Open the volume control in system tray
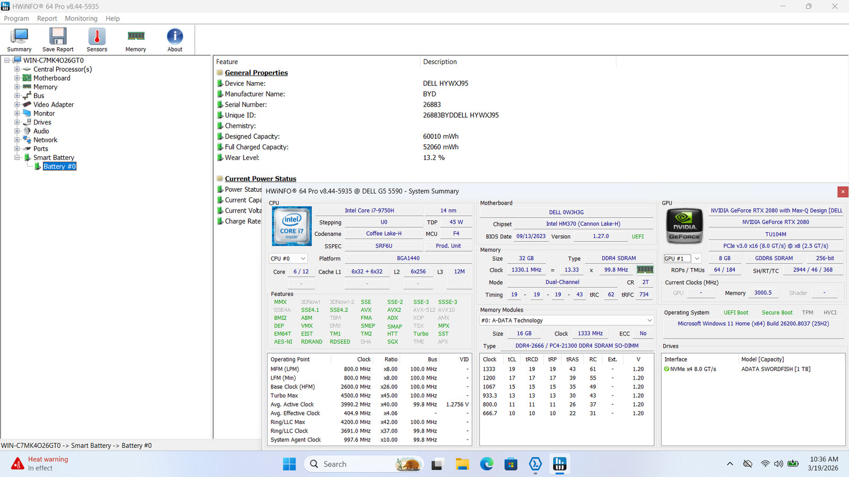 click(778, 464)
